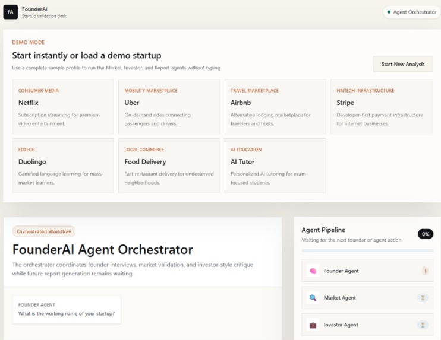Click the Investor Agent hourglass status icon

click(423, 325)
